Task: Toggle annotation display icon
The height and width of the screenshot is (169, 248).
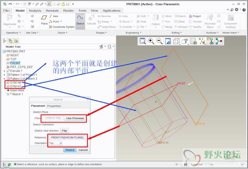Action: coord(210,41)
